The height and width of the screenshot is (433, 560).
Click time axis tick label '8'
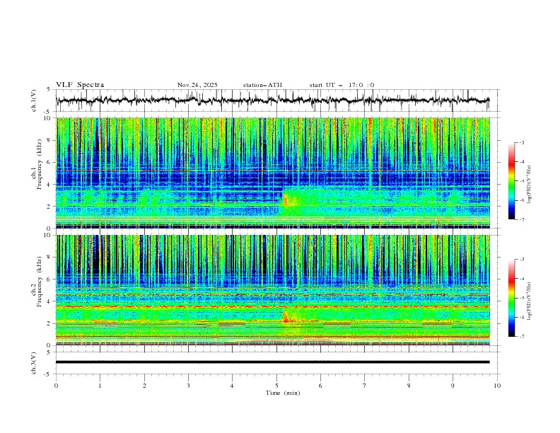coord(409,386)
